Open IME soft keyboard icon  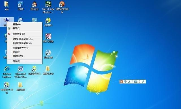point(136,81)
